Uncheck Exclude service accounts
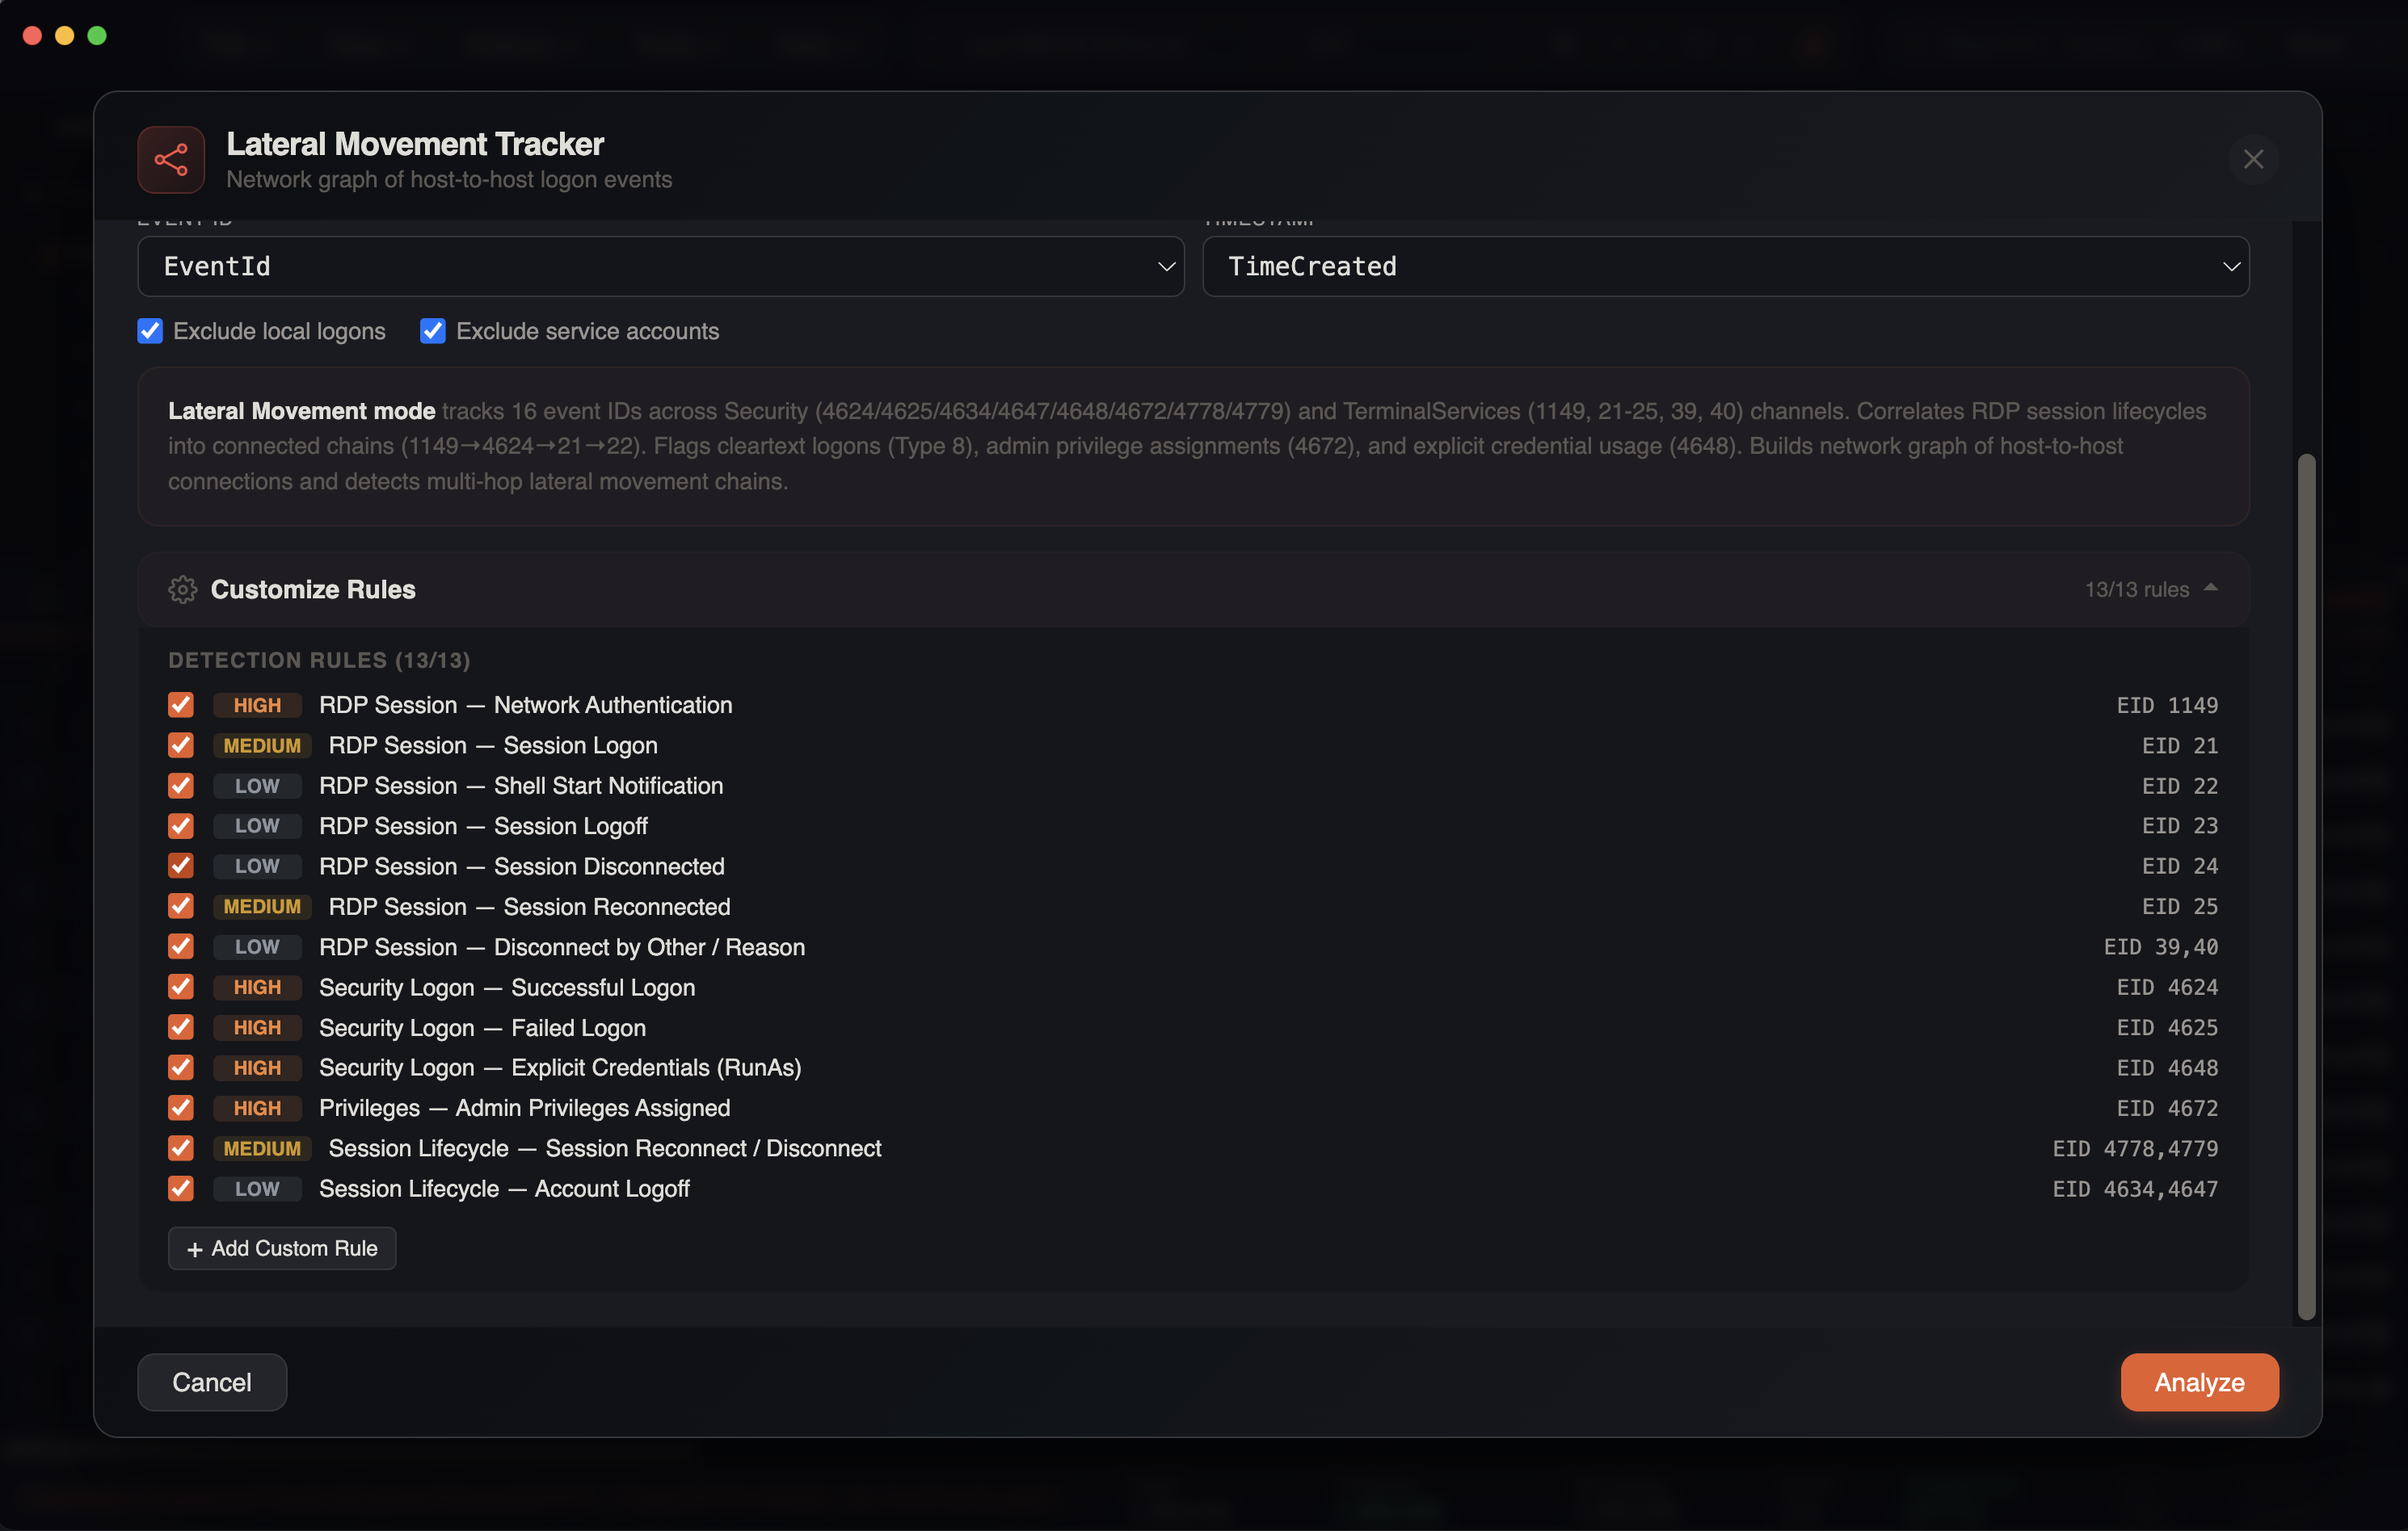 point(433,332)
